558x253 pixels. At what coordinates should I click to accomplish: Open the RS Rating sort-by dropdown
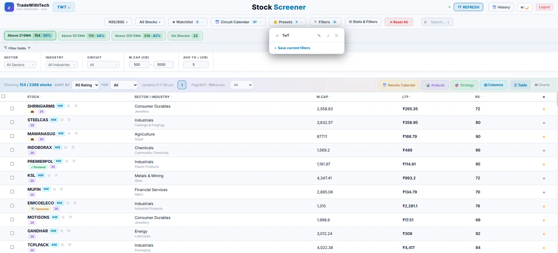(x=85, y=85)
